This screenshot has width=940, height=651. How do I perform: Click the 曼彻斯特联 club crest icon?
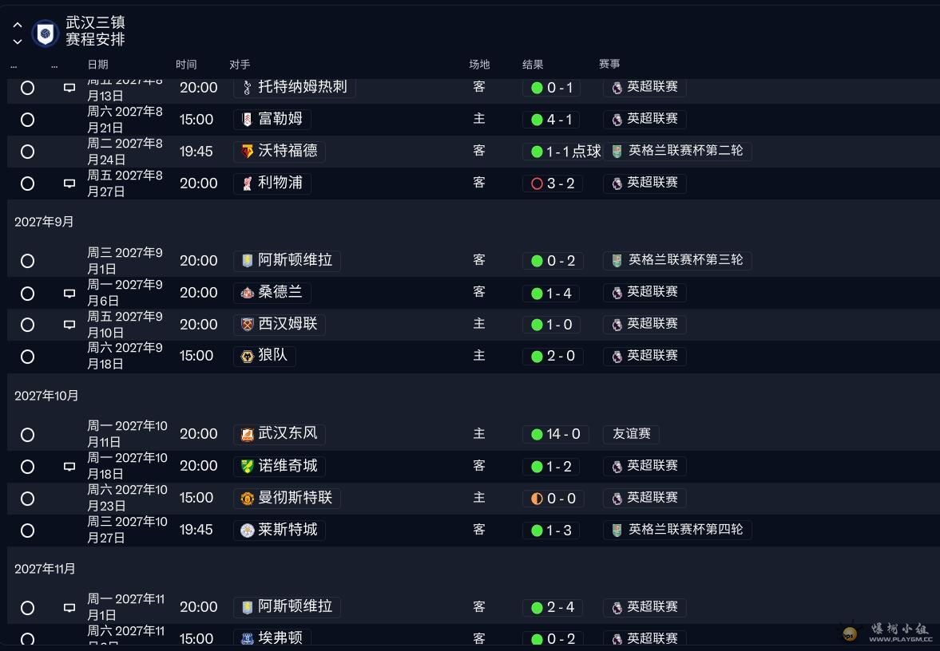pyautogui.click(x=248, y=499)
